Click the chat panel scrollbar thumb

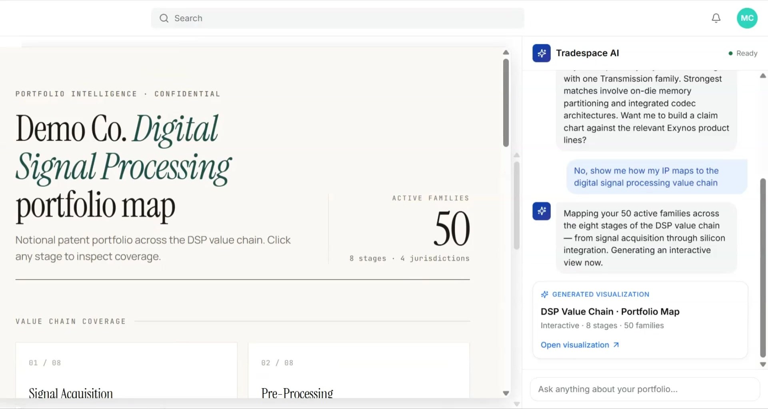(x=763, y=268)
